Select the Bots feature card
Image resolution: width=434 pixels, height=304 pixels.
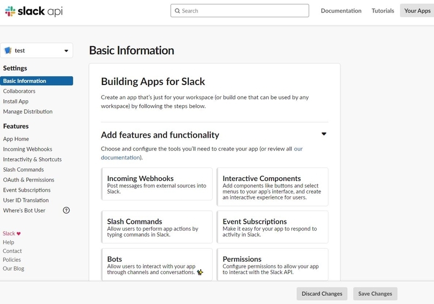[x=157, y=265]
